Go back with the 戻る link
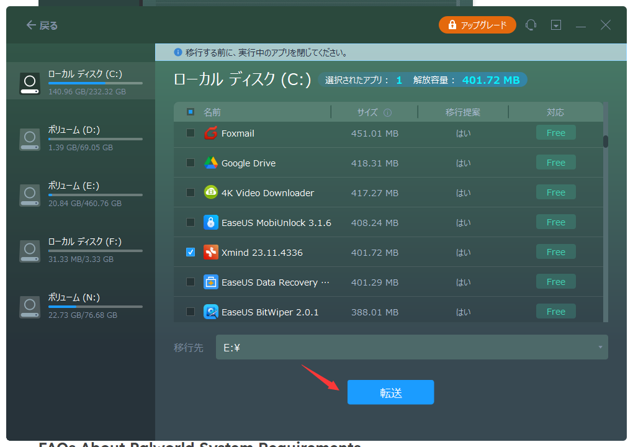 click(42, 25)
